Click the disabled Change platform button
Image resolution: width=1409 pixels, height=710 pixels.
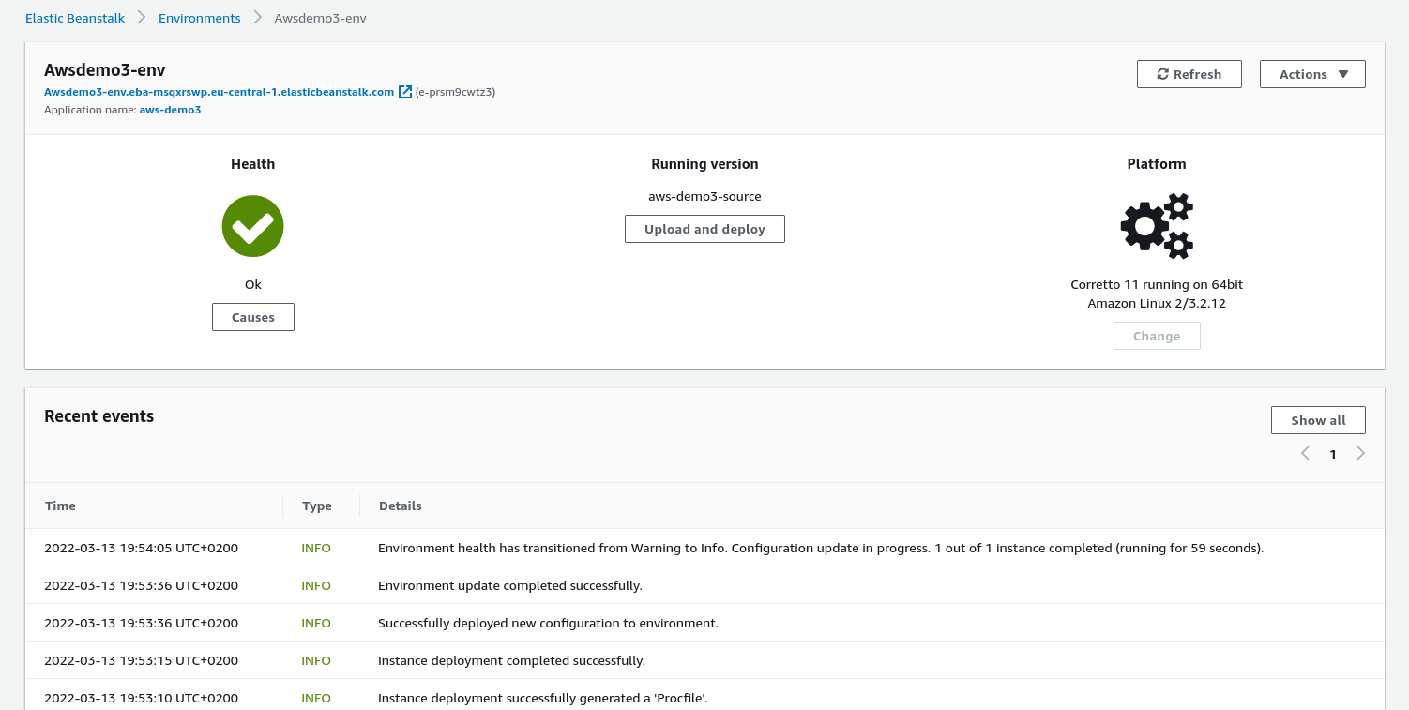tap(1157, 336)
